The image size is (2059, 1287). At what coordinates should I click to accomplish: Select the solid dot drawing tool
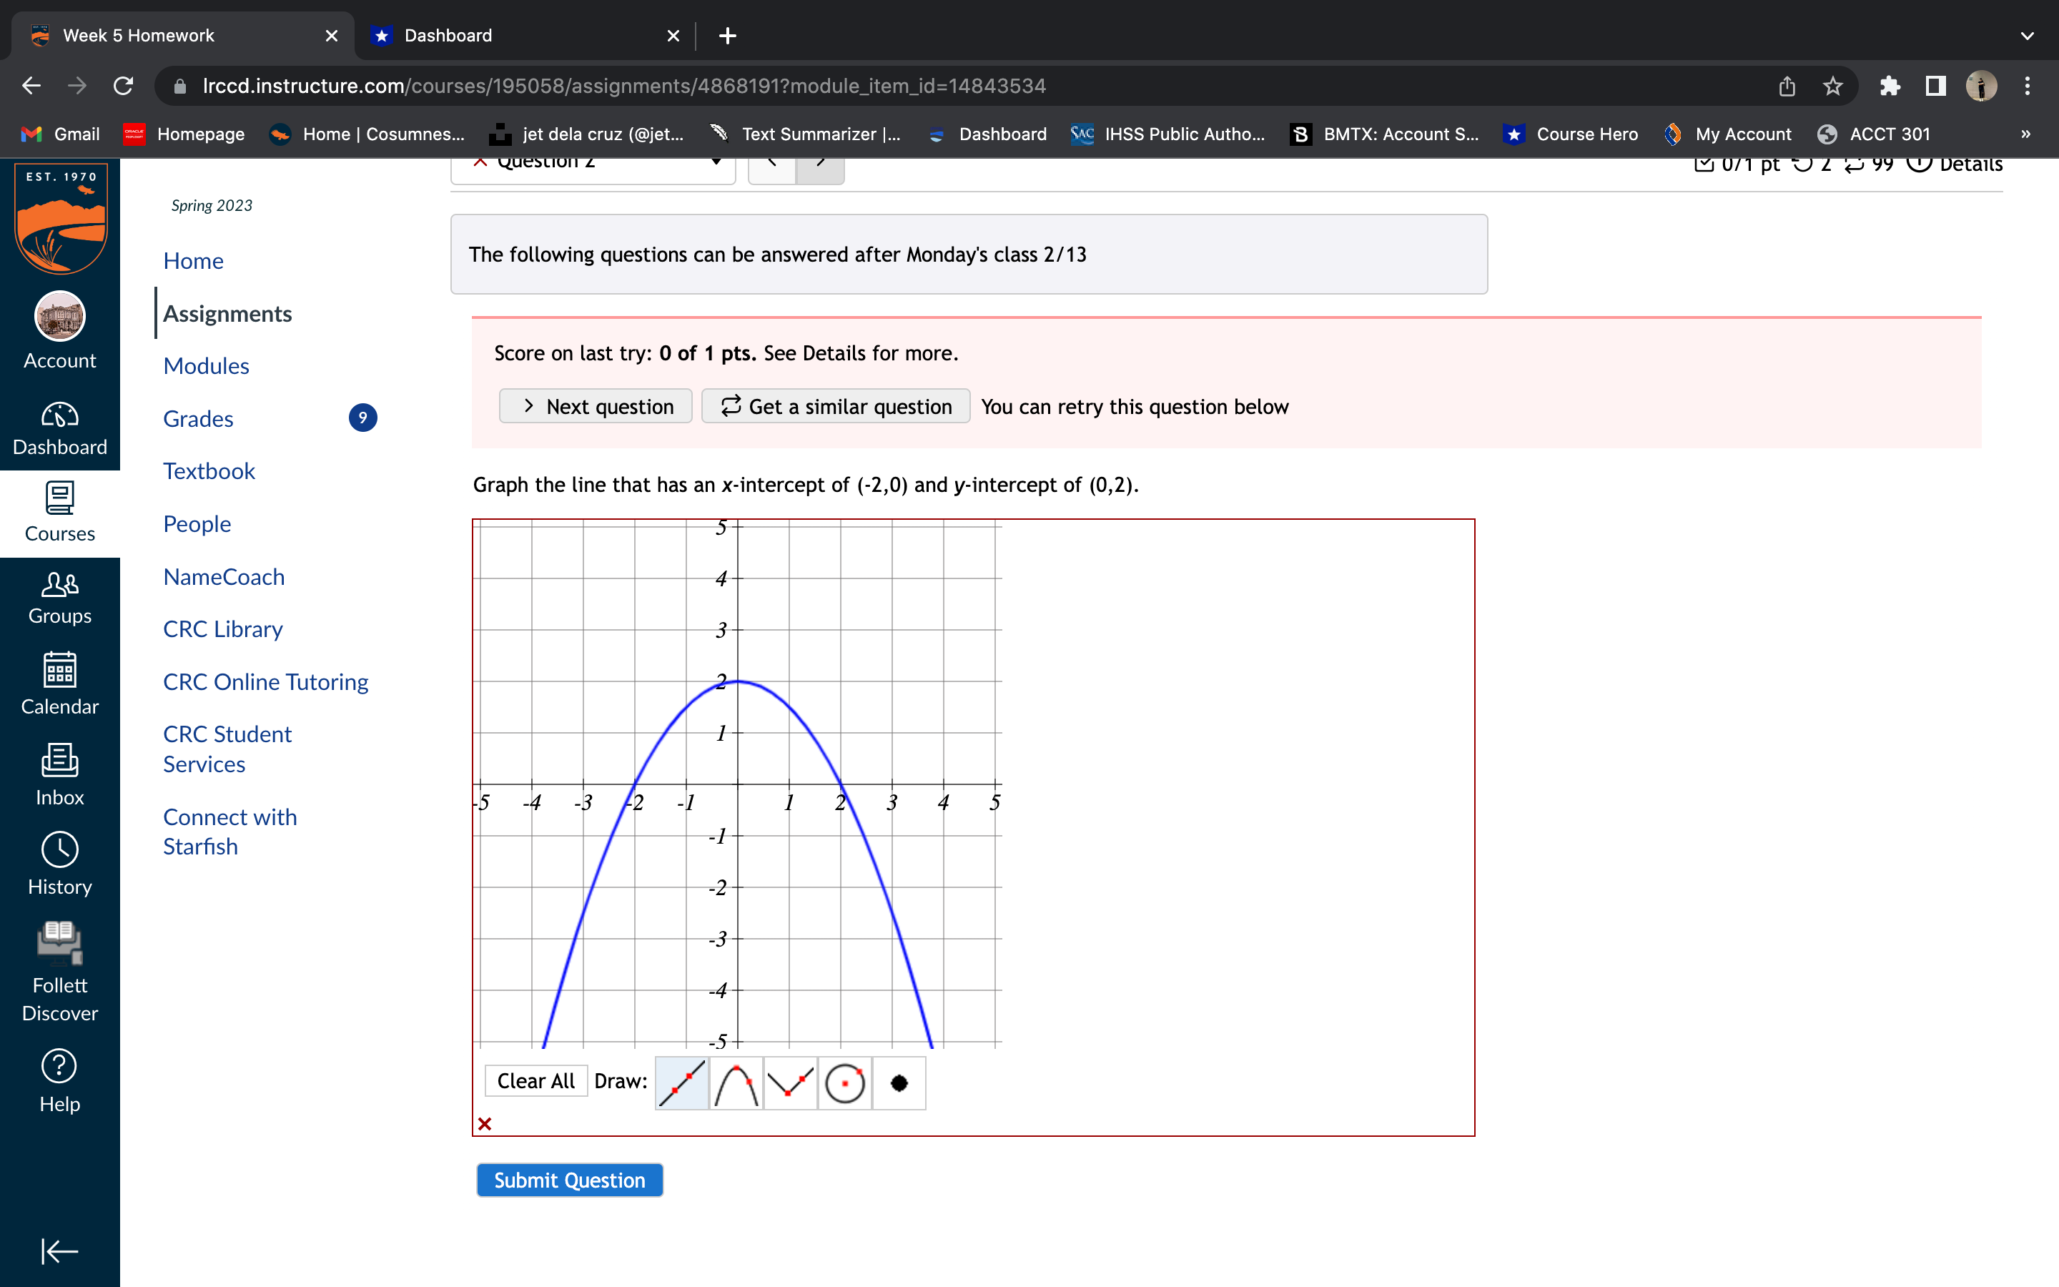pos(899,1083)
